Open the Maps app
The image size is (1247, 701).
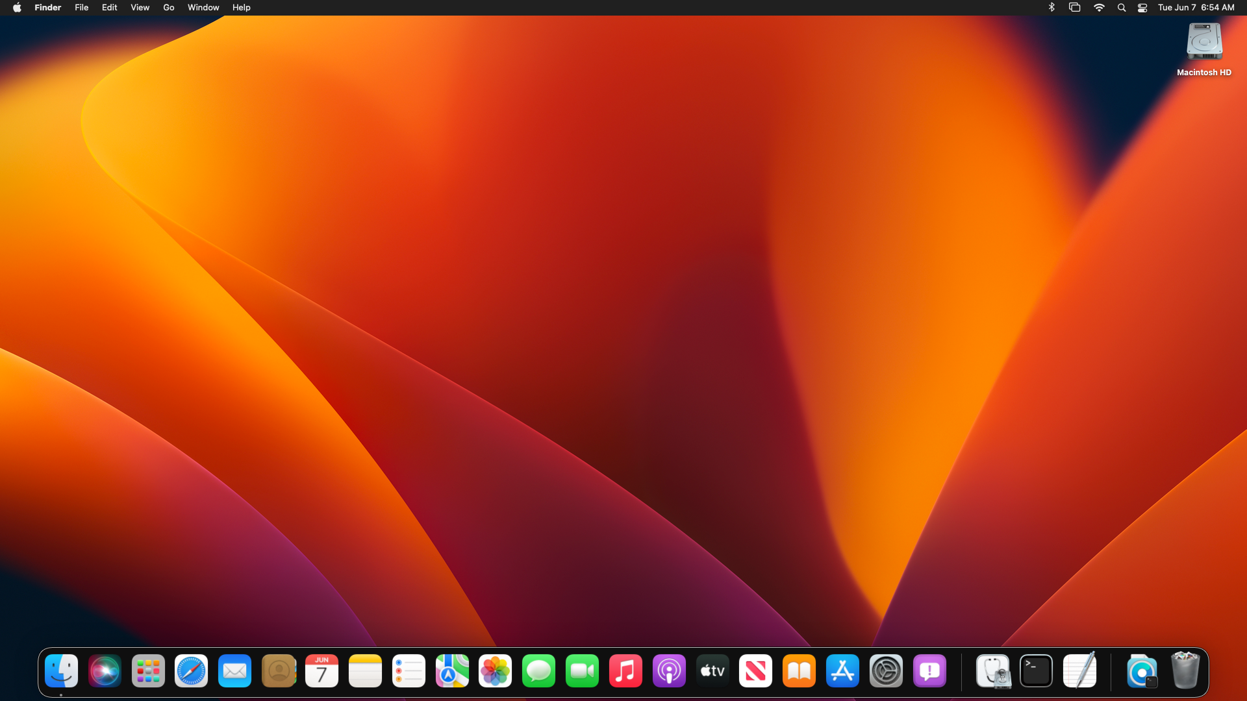(x=452, y=671)
